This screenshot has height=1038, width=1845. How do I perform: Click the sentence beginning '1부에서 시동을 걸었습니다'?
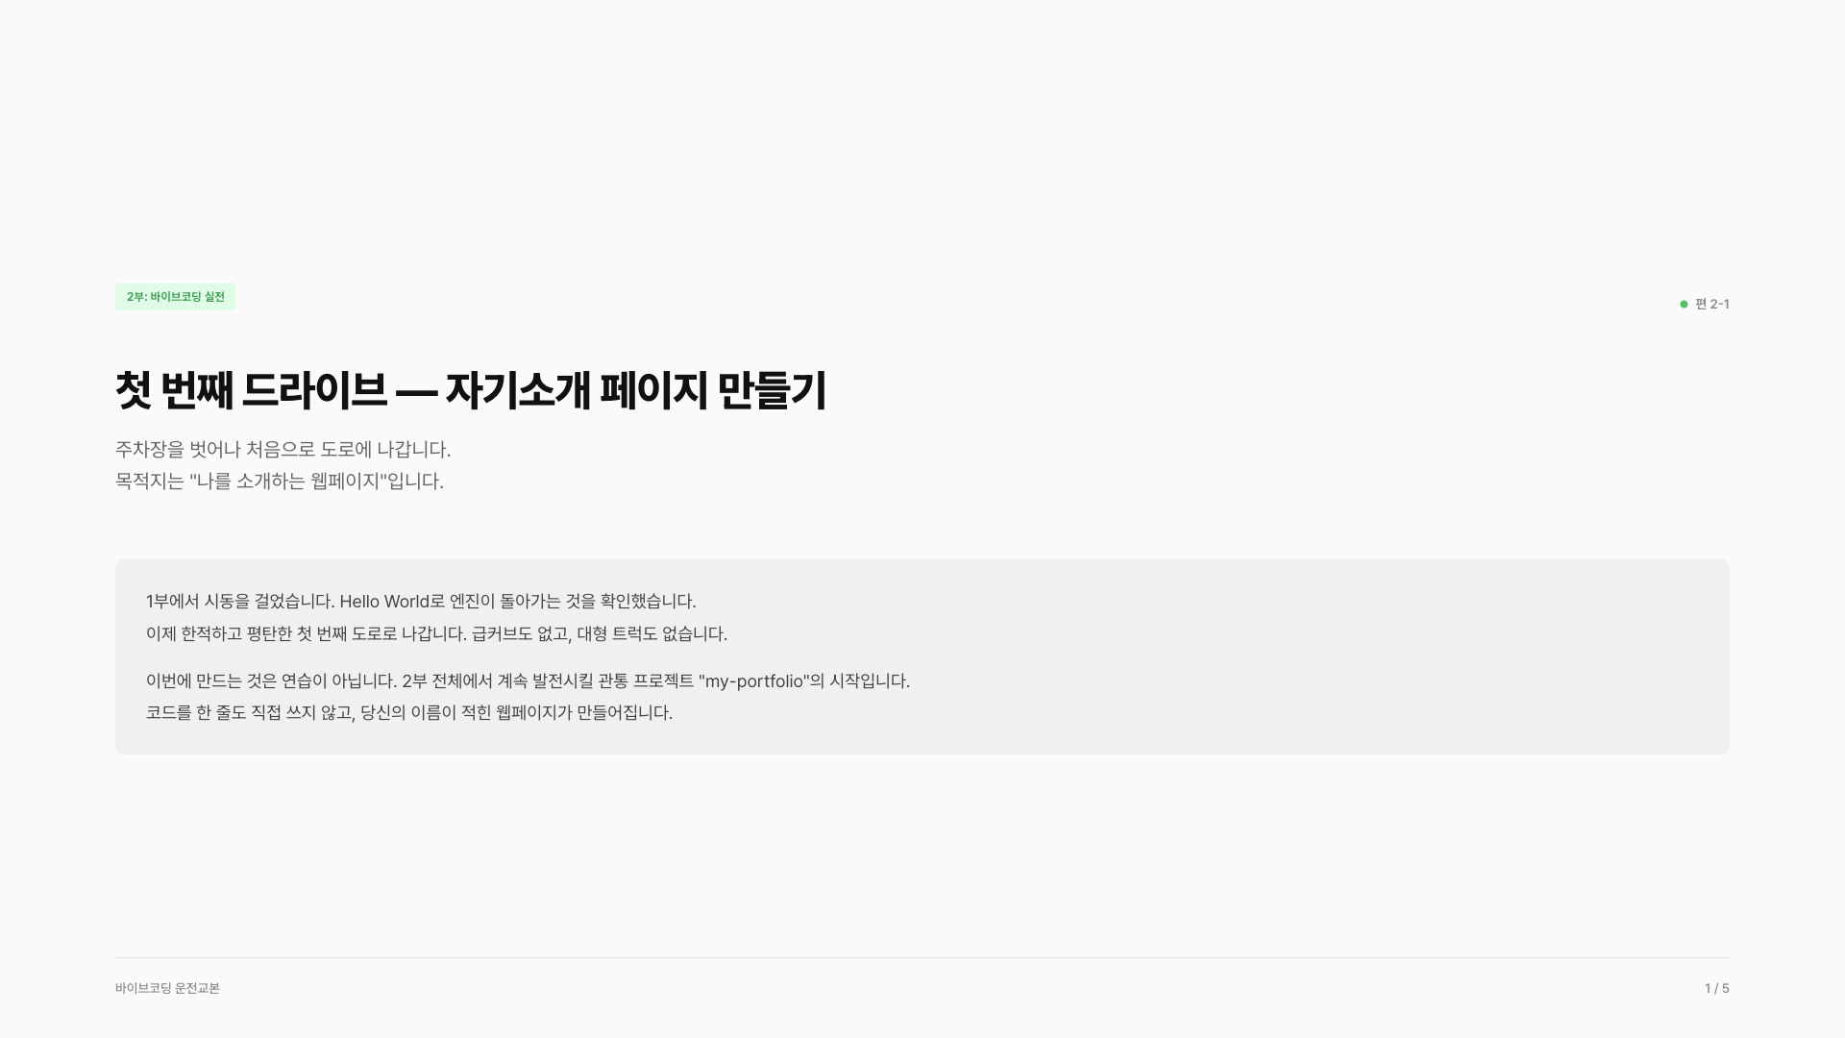tap(421, 601)
